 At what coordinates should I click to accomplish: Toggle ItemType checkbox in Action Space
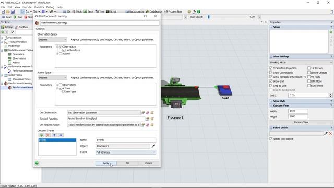(x=64, y=92)
